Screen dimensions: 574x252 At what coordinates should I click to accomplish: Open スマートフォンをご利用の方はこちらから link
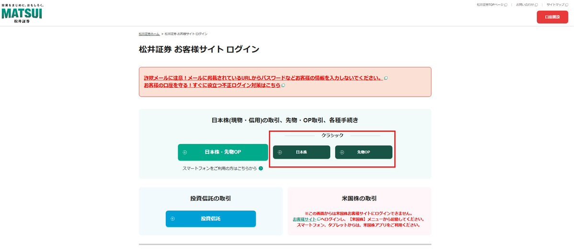(220, 169)
